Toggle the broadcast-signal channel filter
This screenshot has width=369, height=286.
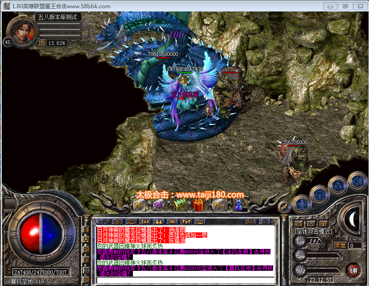tap(86, 270)
